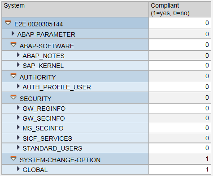This screenshot has width=213, height=176.
Task: Expand the ABAP-PARAMETER node
Action: [13, 34]
